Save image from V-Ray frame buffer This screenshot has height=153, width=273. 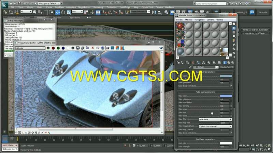tap(78, 48)
